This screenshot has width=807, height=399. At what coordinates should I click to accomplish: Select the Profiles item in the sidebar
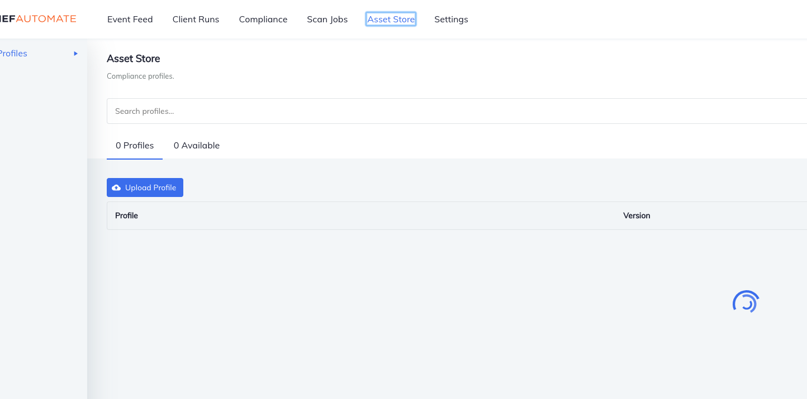[13, 53]
